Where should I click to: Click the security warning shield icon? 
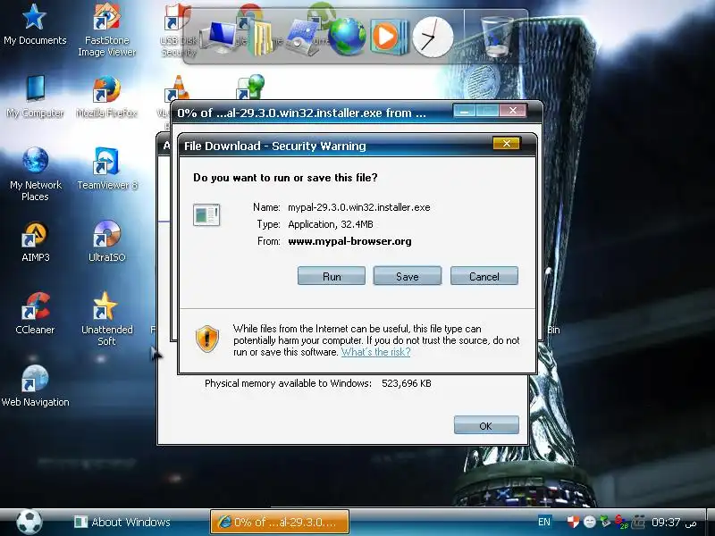pyautogui.click(x=207, y=339)
